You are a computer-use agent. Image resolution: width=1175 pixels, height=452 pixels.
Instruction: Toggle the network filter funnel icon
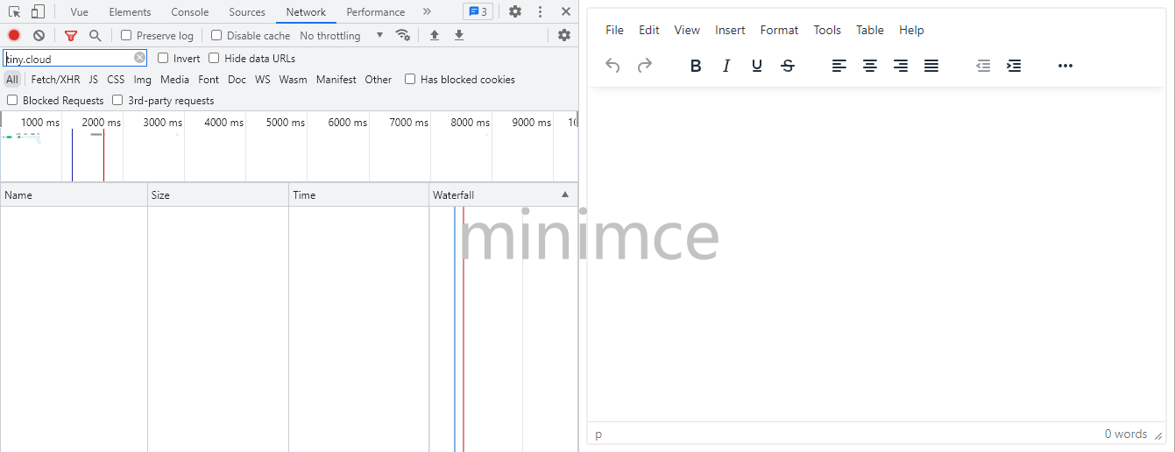(x=71, y=35)
